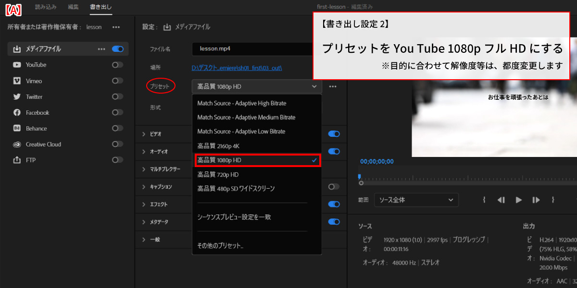Select the メディアファイル destination row
The height and width of the screenshot is (288, 577).
68,49
